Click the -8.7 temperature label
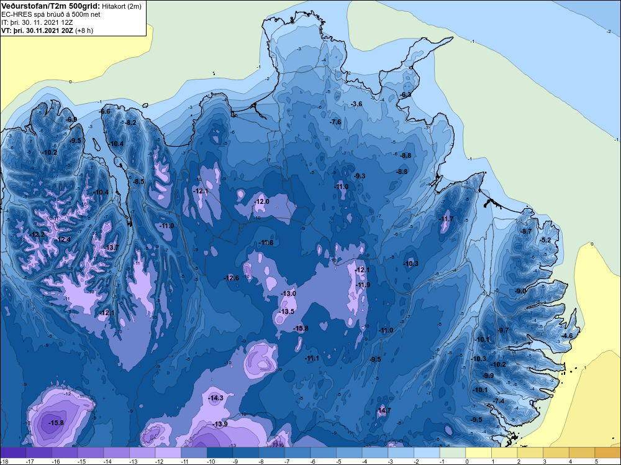 click(526, 231)
